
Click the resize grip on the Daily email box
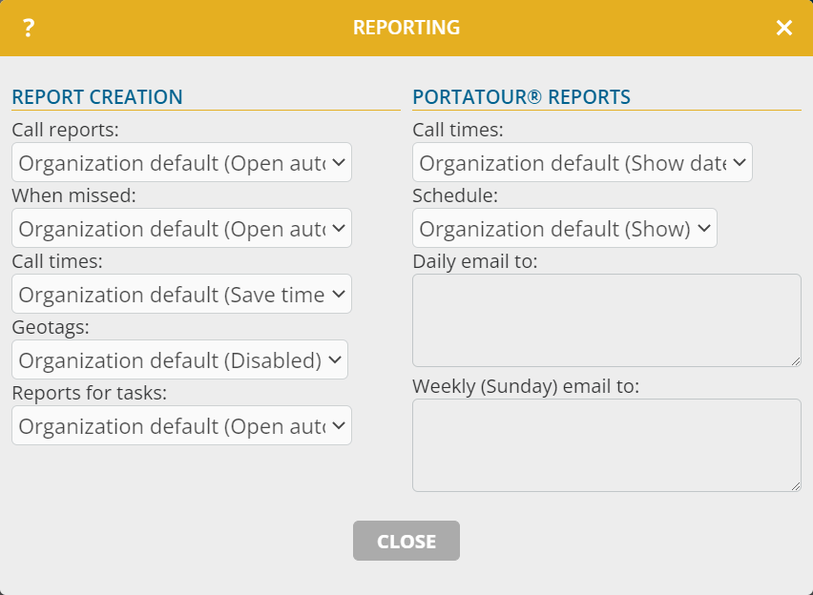[796, 360]
